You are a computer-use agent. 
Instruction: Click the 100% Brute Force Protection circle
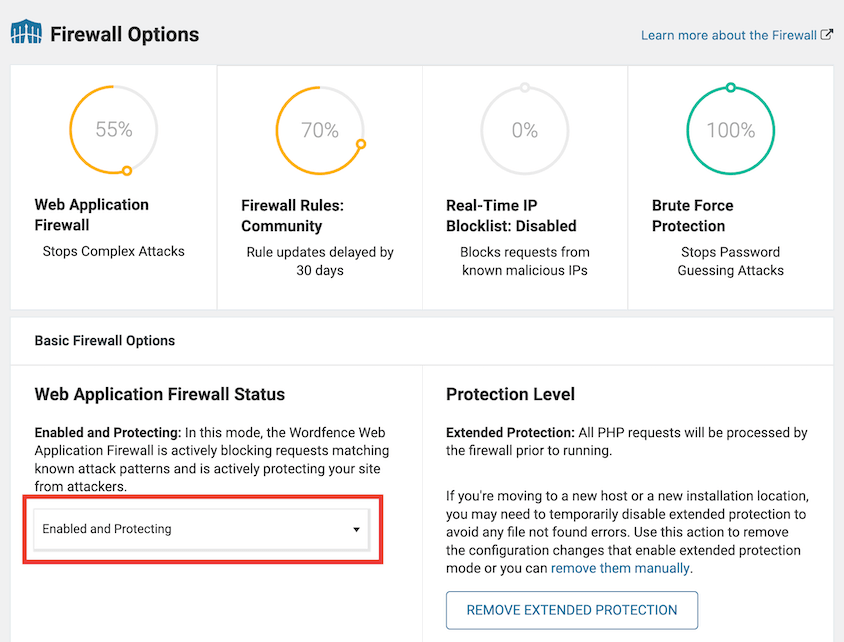click(731, 130)
